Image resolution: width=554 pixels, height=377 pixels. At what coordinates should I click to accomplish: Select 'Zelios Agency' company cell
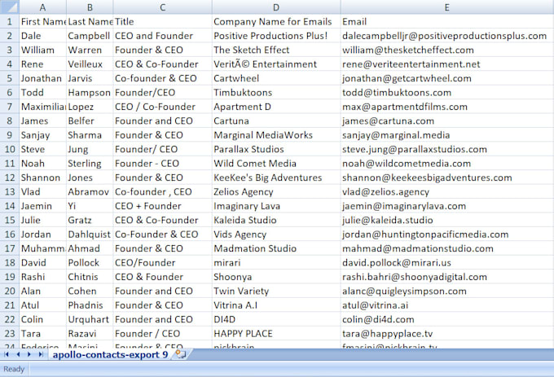tap(276, 191)
